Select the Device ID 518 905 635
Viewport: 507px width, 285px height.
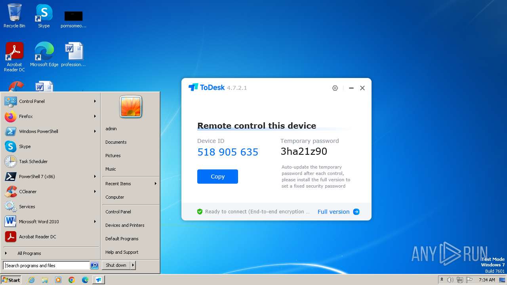228,152
